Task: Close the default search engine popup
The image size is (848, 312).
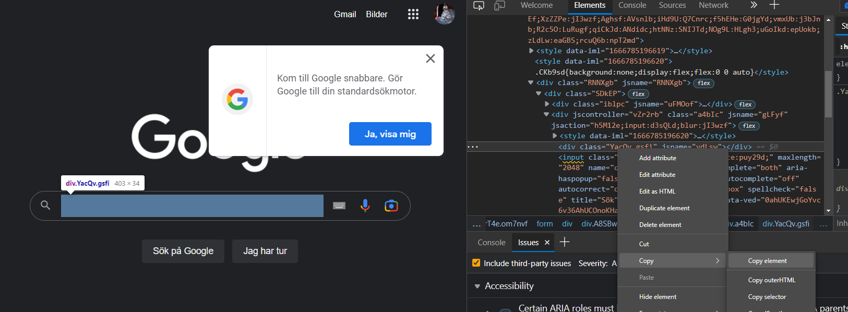Action: (x=431, y=58)
